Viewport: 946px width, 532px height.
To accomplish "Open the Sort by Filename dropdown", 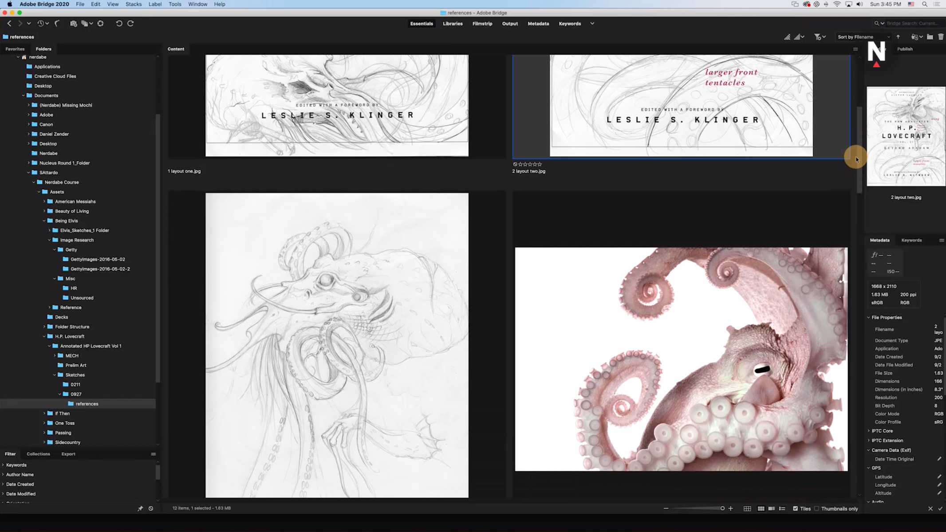I will click(863, 37).
